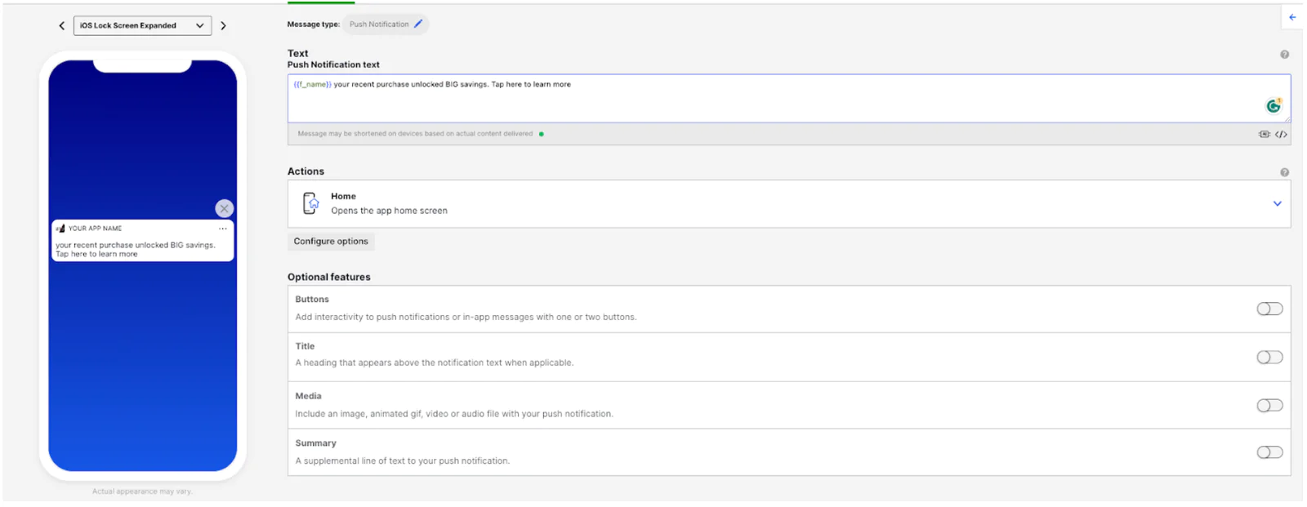Go to next device preview

click(x=223, y=26)
